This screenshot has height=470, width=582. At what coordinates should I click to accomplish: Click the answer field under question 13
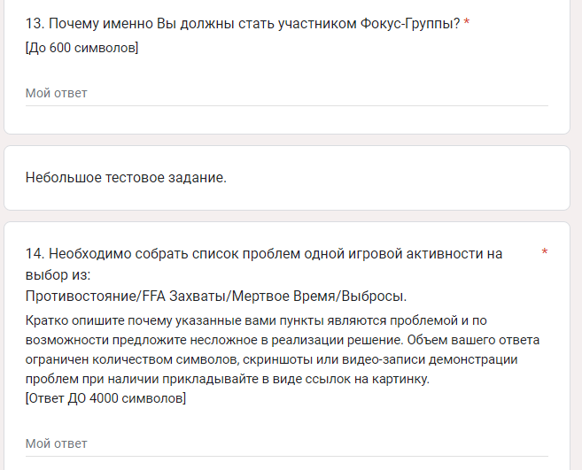point(286,93)
